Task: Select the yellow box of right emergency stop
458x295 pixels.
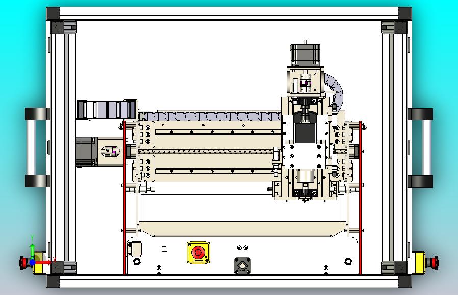Action: click(419, 262)
